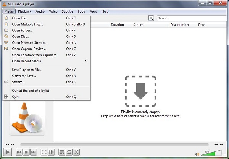Toggle playlist view icon in bottom toolbar

62,152
